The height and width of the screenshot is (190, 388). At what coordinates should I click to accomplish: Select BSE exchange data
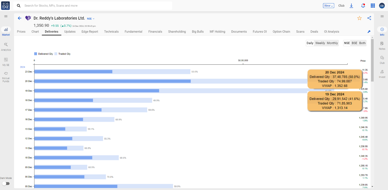[x=354, y=43]
